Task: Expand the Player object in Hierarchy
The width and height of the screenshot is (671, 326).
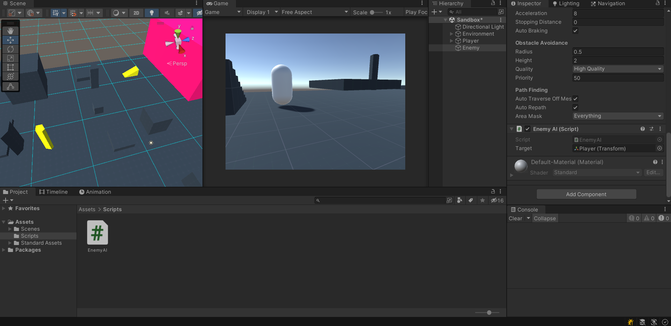Action: pyautogui.click(x=451, y=41)
